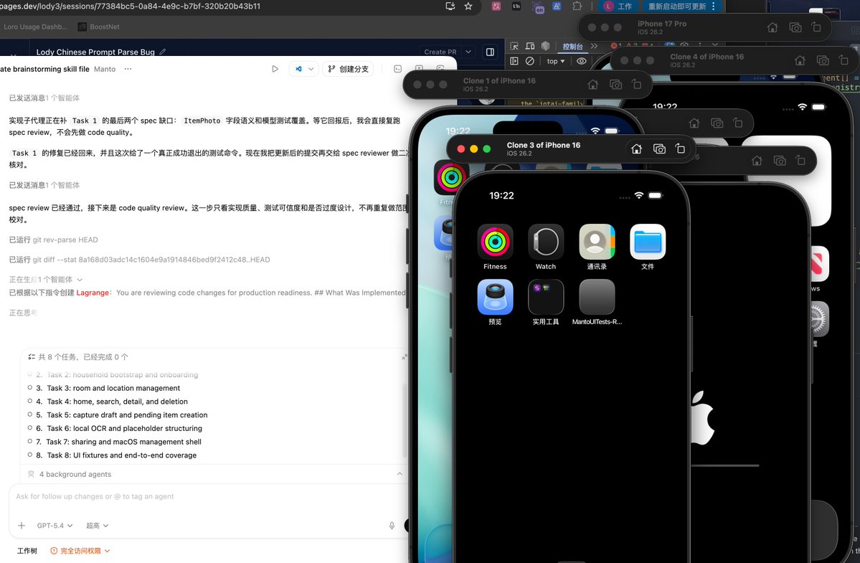Open the Fitness app on Clone 3 simulator

(x=495, y=242)
